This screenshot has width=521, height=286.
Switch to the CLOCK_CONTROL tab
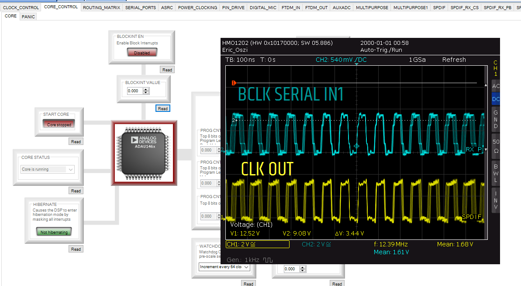pos(21,7)
